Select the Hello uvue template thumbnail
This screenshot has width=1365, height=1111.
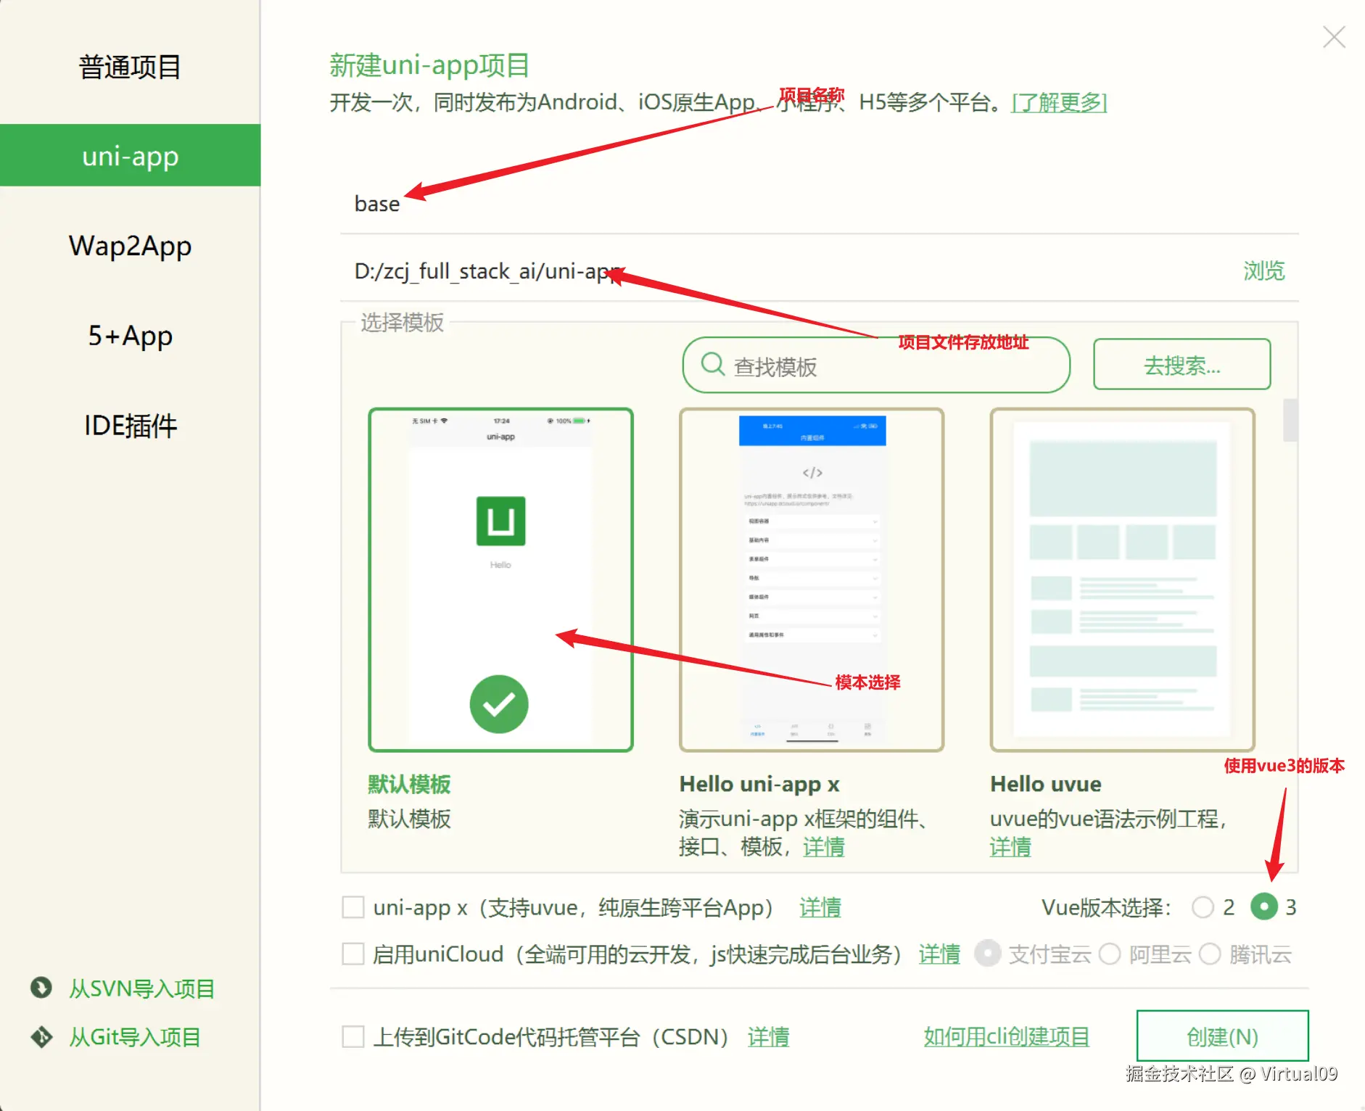(x=1122, y=579)
